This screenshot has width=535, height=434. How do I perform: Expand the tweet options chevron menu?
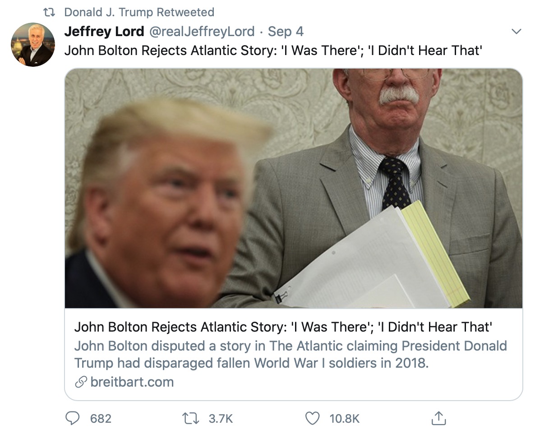click(x=516, y=32)
